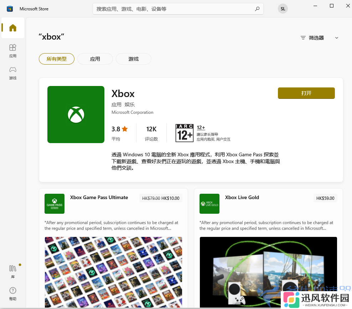The width and height of the screenshot is (352, 309).
Task: Select the 所有类型 filter tab
Action: (57, 59)
